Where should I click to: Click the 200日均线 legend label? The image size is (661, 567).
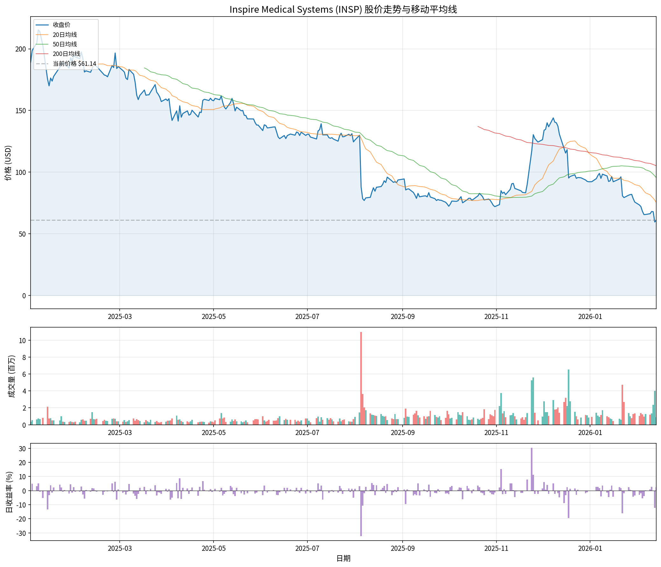click(67, 54)
